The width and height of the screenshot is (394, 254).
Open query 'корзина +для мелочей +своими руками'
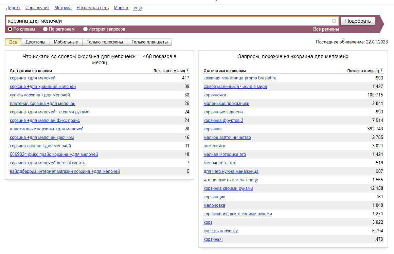click(x=50, y=112)
